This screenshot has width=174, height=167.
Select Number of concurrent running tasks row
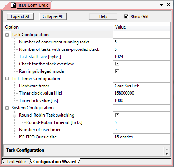coord(54,42)
